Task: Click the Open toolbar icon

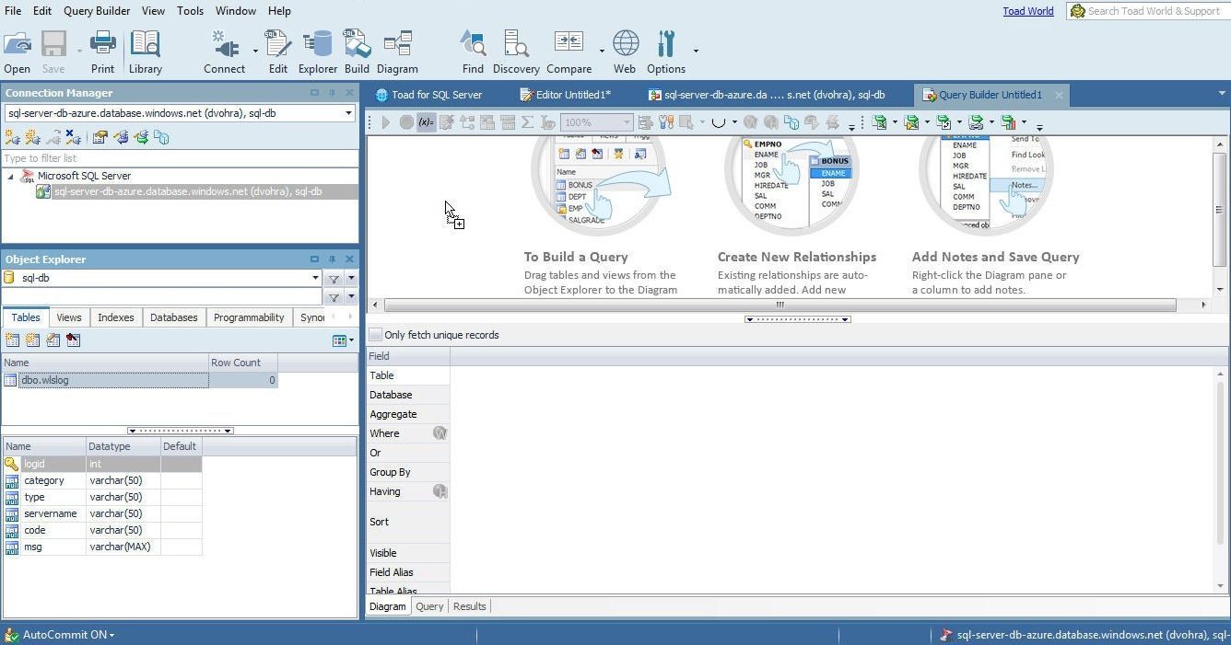Action: 17,52
